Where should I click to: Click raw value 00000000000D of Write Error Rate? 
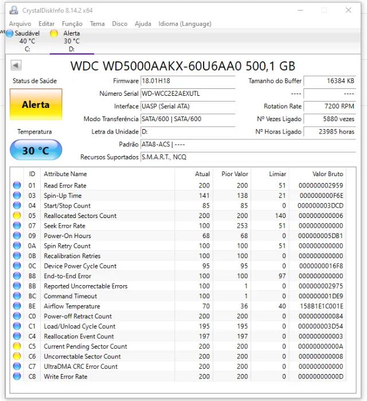click(321, 376)
